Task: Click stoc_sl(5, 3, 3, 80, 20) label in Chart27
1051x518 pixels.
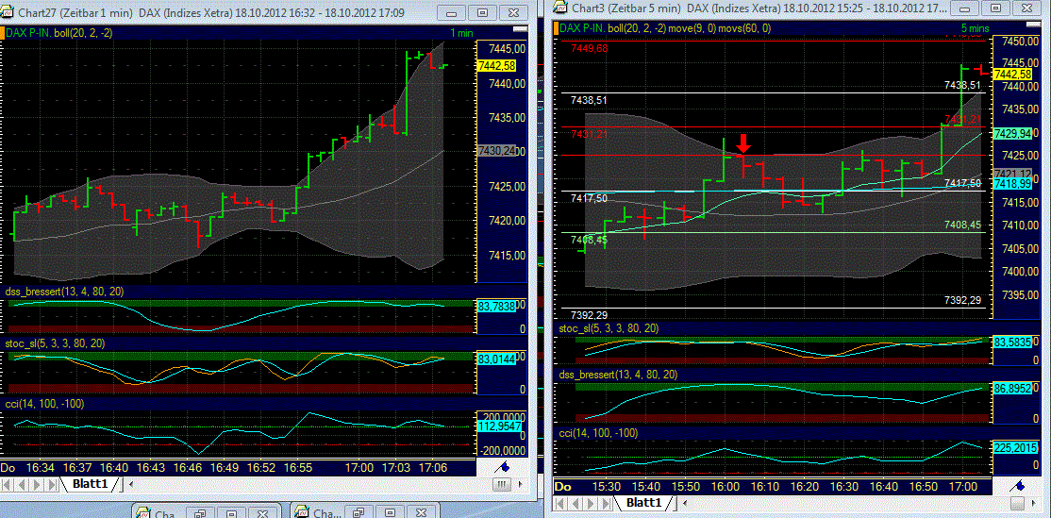Action: 55,343
